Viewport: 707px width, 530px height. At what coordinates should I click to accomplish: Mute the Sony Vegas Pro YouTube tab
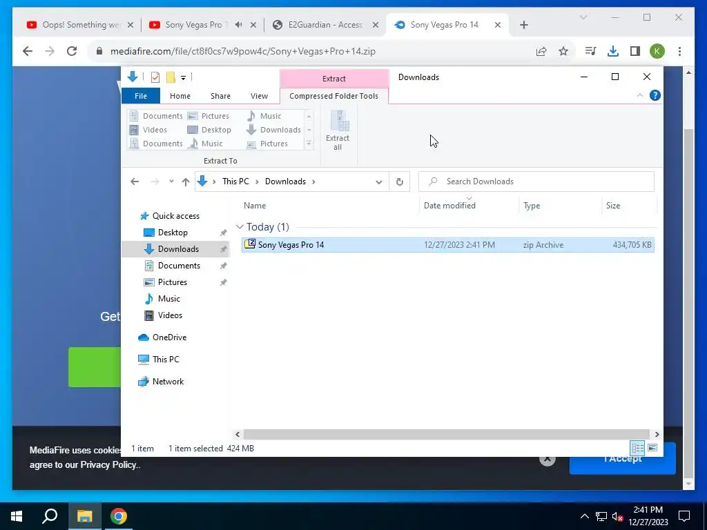click(x=238, y=25)
